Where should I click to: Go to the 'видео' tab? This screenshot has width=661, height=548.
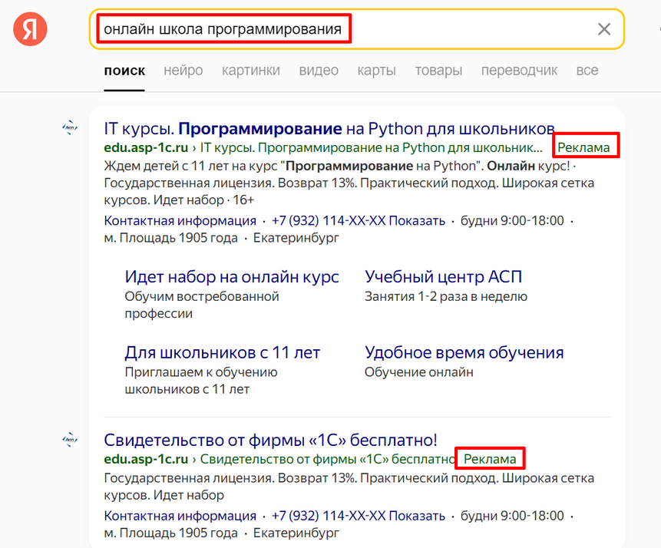(319, 71)
